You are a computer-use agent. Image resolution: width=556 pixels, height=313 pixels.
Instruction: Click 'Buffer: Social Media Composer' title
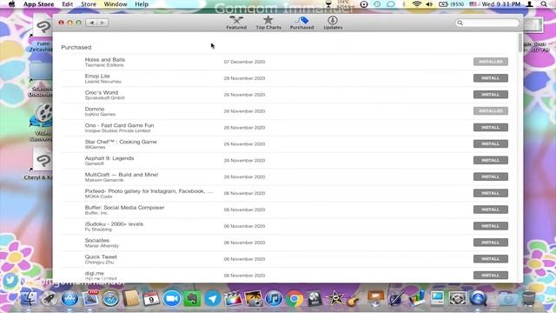click(x=124, y=208)
